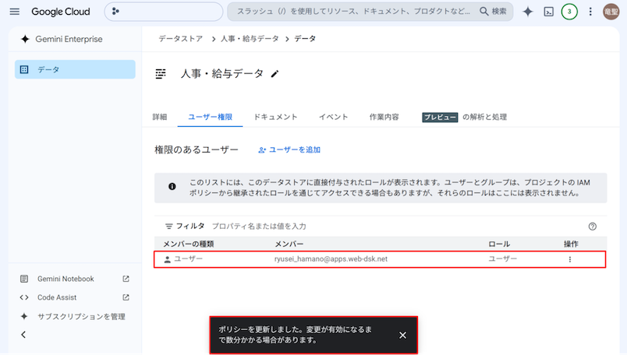Select ryusei_hamano@apps.web-dsk.net member cell
Viewport: 627px width, 355px height.
point(331,259)
